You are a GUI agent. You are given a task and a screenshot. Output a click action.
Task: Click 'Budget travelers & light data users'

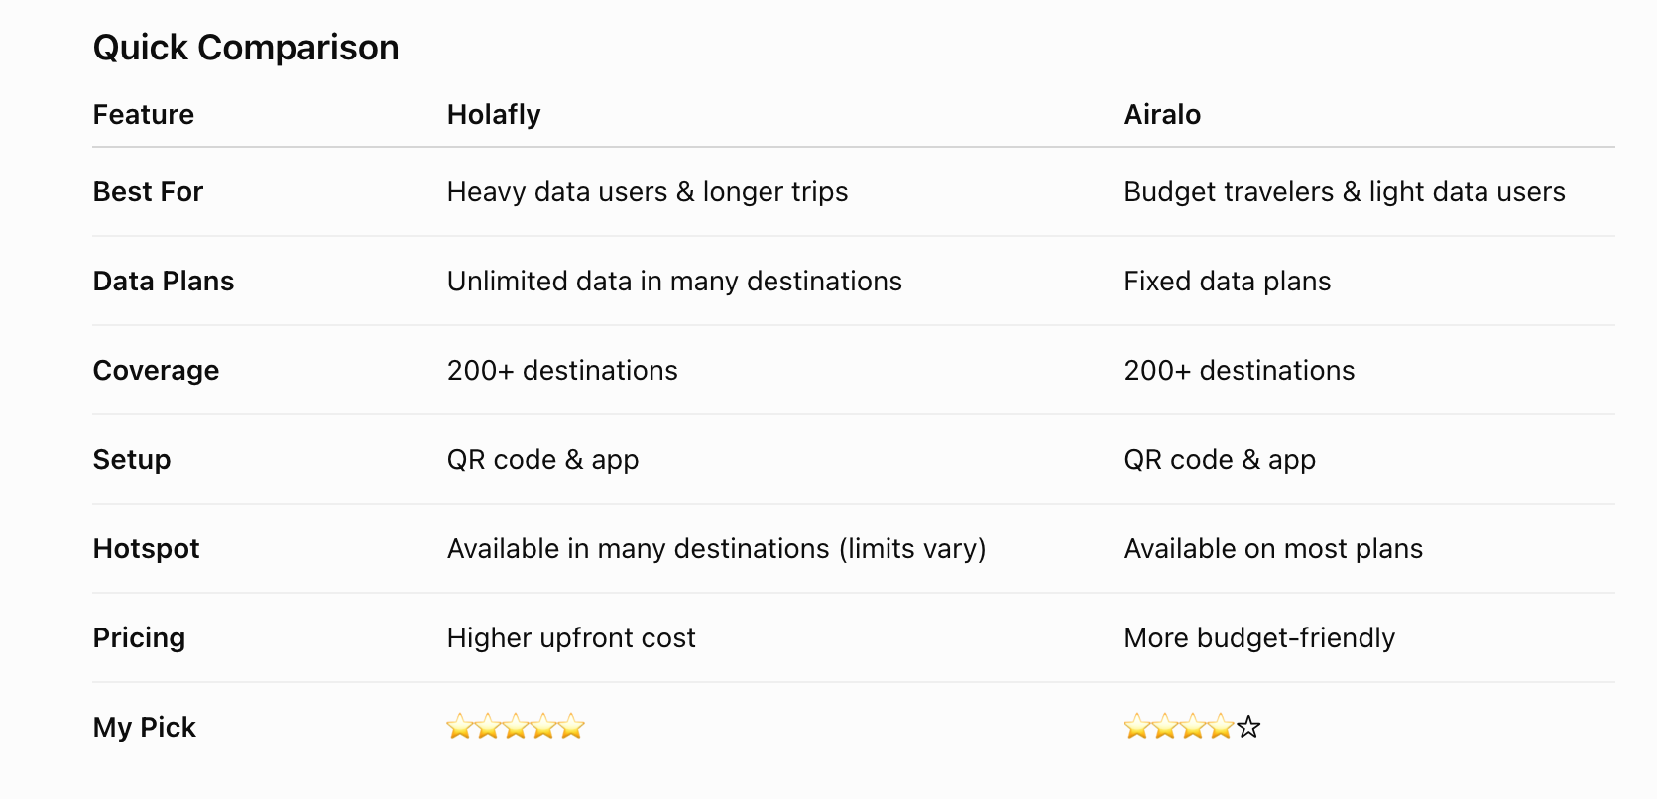(x=1345, y=192)
